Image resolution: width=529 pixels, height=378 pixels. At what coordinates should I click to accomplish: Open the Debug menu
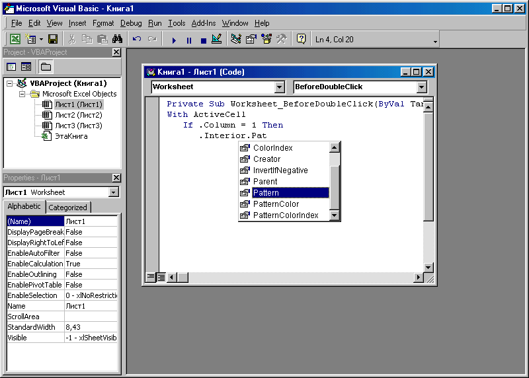point(131,23)
